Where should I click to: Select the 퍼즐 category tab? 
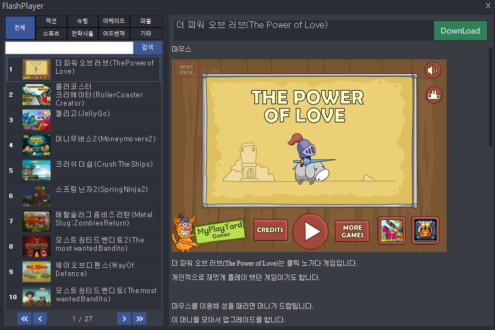coord(146,21)
